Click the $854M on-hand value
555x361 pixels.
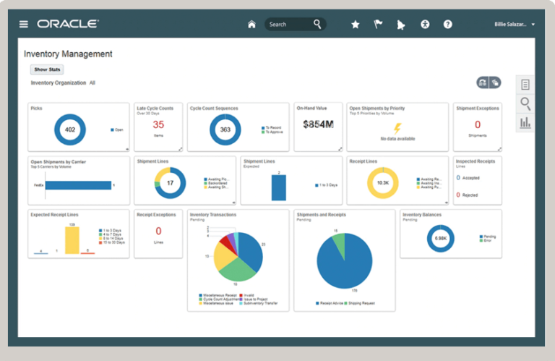coord(318,124)
